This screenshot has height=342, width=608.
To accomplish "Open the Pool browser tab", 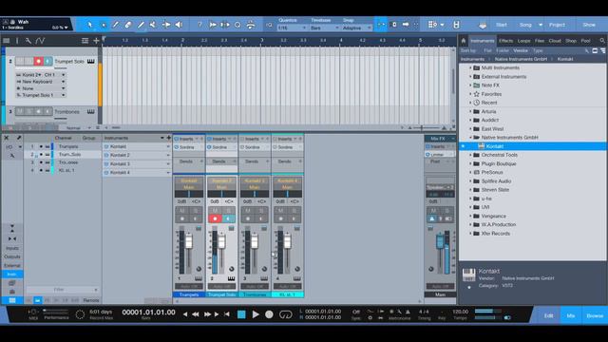I will click(x=585, y=41).
